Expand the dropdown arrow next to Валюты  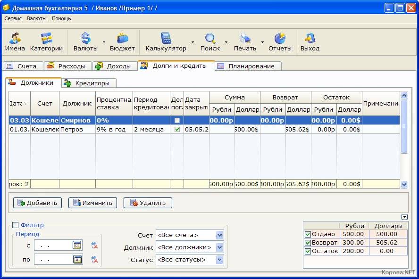click(x=104, y=42)
